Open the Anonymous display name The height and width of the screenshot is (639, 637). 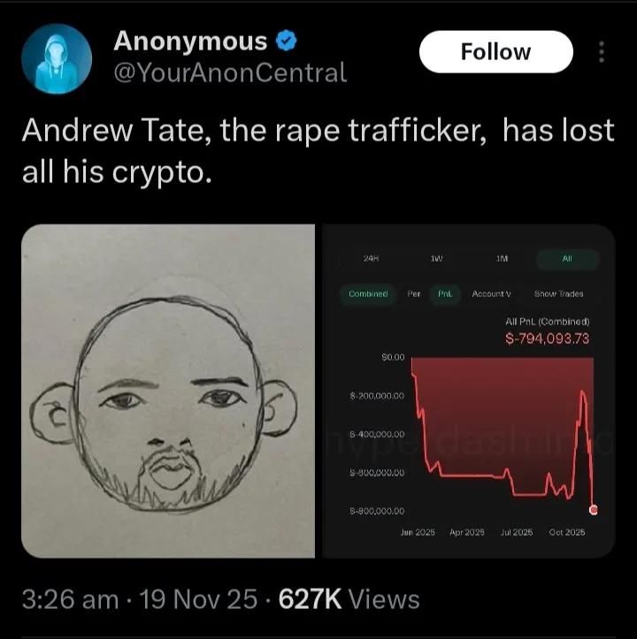click(x=190, y=42)
